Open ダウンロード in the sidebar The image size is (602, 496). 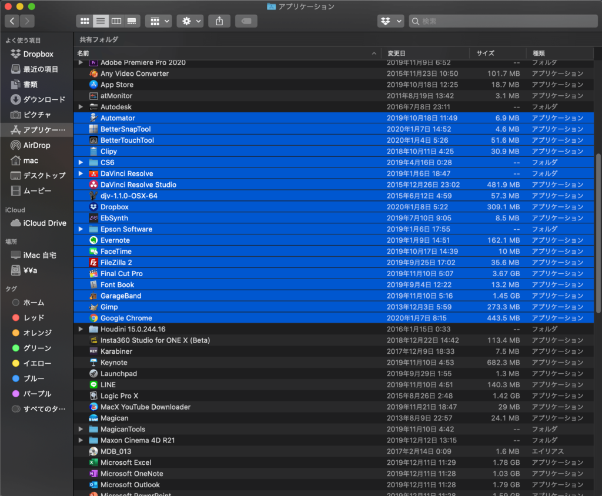[37, 99]
